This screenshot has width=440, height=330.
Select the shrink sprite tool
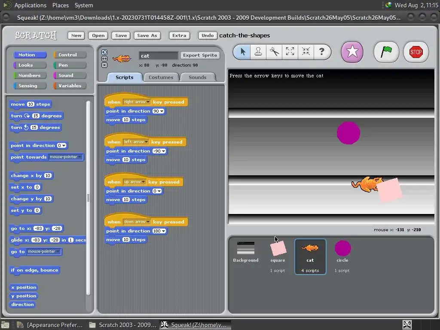click(x=306, y=52)
